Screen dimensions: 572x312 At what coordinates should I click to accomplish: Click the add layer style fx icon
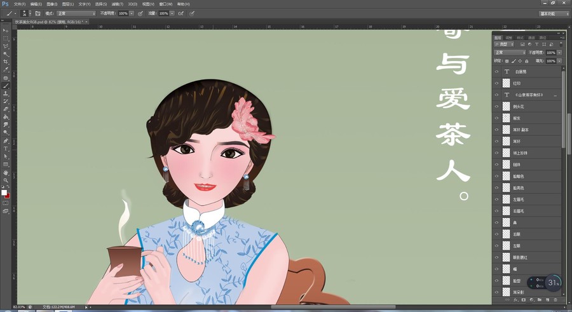[x=515, y=300]
